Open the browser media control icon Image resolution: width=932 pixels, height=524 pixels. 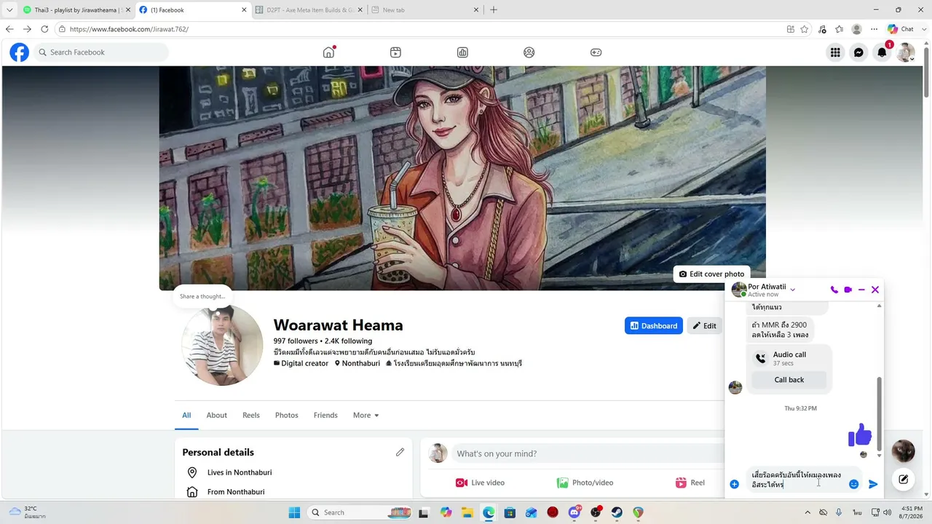click(x=822, y=29)
